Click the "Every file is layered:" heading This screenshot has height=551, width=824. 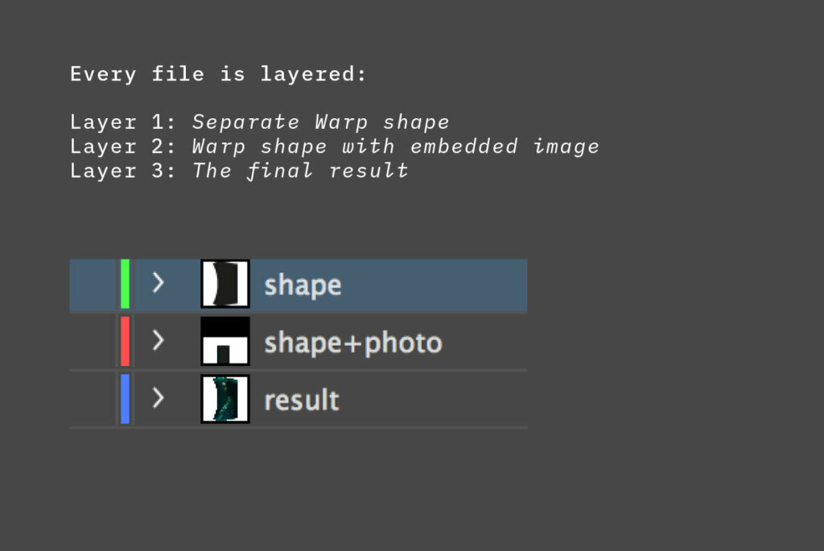click(218, 74)
